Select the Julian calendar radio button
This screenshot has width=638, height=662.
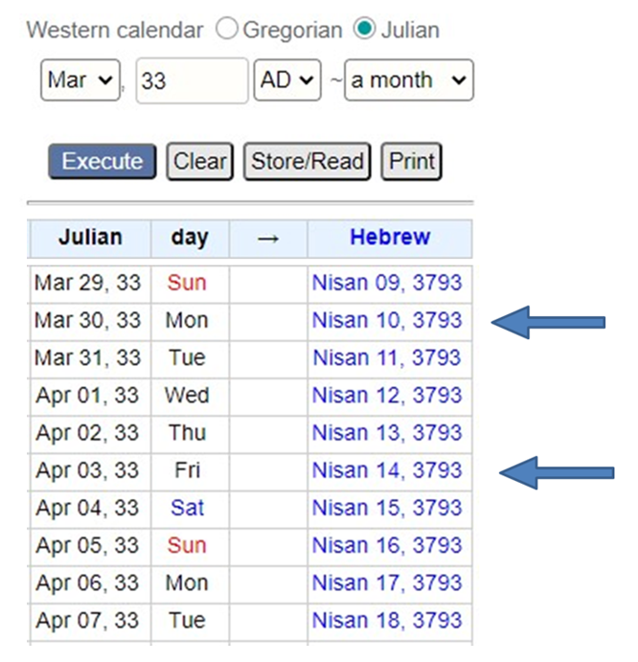click(364, 29)
